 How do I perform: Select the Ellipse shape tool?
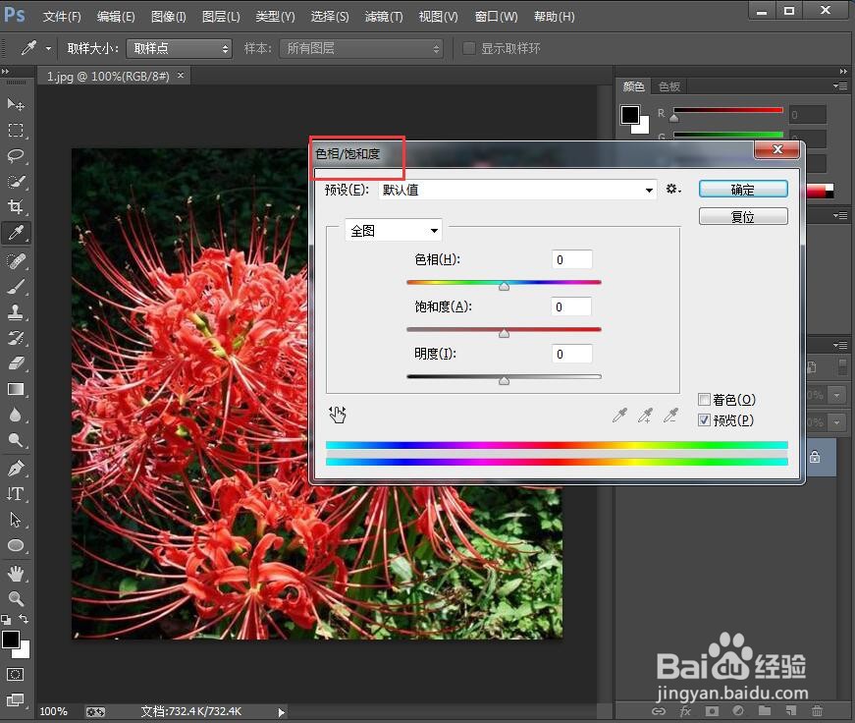[16, 545]
